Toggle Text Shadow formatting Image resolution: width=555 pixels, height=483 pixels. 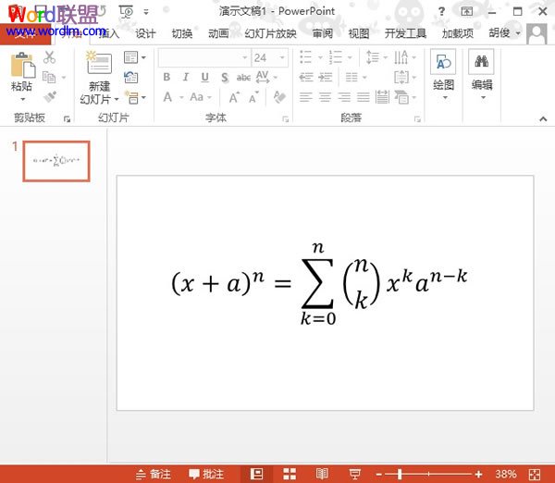tap(225, 77)
